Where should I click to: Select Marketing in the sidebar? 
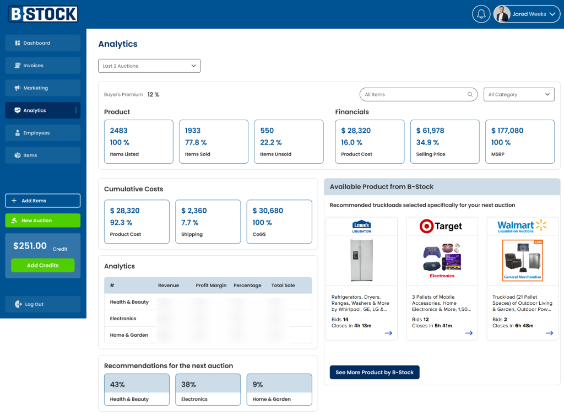coord(42,88)
